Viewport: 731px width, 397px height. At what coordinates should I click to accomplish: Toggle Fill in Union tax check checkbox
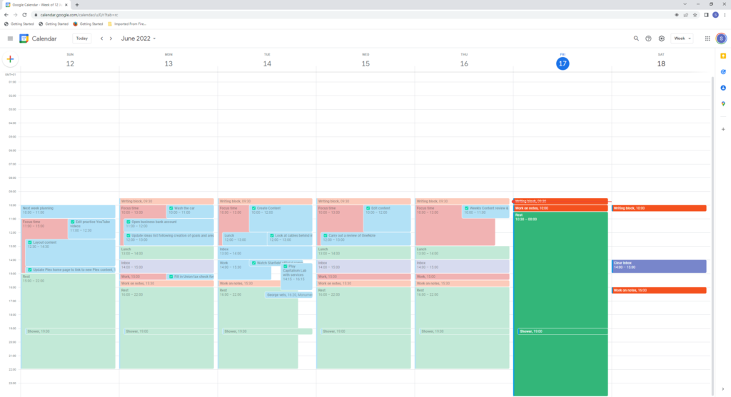click(171, 277)
